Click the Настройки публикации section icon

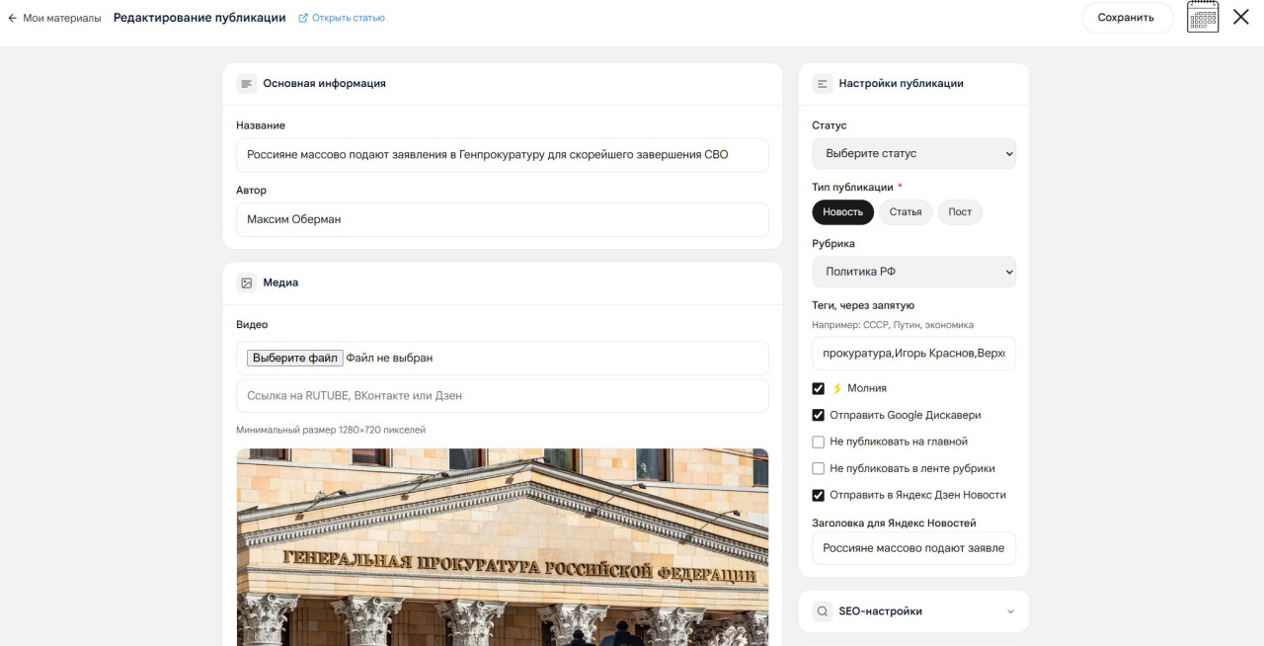(x=823, y=84)
